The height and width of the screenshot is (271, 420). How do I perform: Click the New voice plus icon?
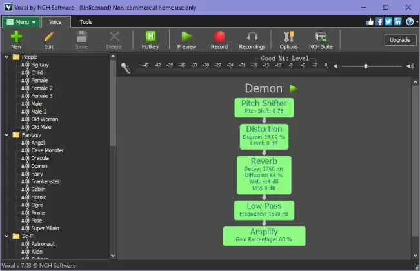click(x=16, y=36)
